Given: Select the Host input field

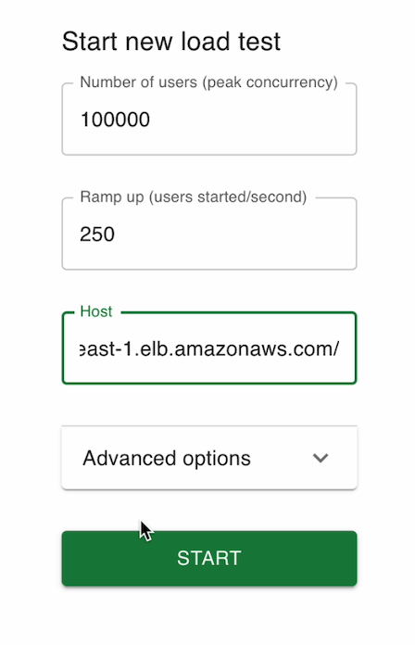Looking at the screenshot, I should coord(209,348).
